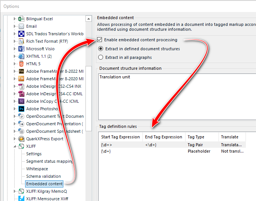Click the Adobe InDesign CS4-CC IDML icon
Image resolution: width=256 pixels, height=201 pixels.
coord(21,94)
